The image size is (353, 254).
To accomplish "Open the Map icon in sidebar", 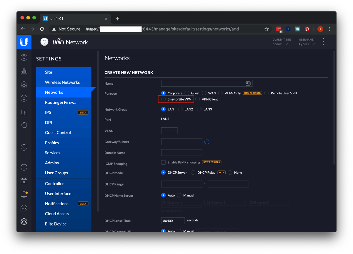I will coord(24,85).
